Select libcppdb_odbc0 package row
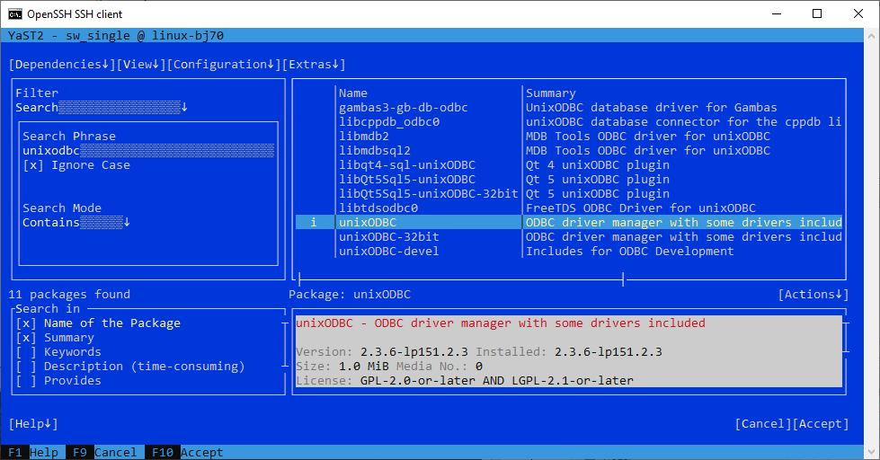This screenshot has height=460, width=880. (568, 121)
